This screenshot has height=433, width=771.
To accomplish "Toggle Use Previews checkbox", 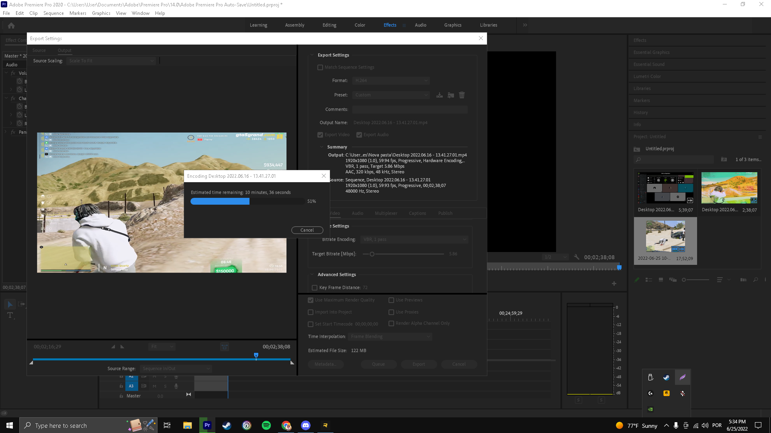I will (x=391, y=300).
